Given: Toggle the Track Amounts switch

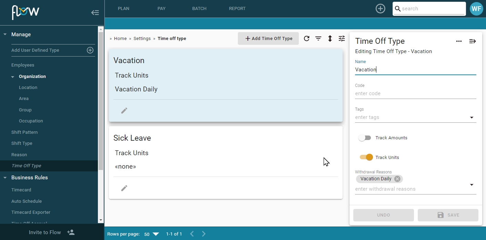Looking at the screenshot, I should 365,138.
